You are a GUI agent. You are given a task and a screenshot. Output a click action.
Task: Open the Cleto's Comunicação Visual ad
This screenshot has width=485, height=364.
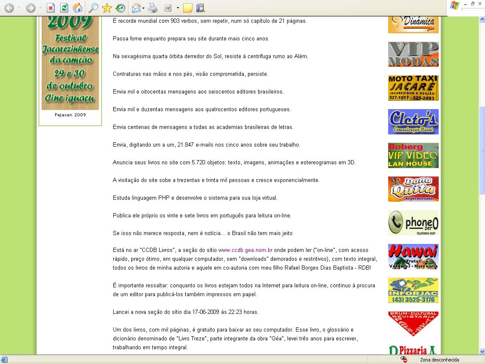click(413, 122)
